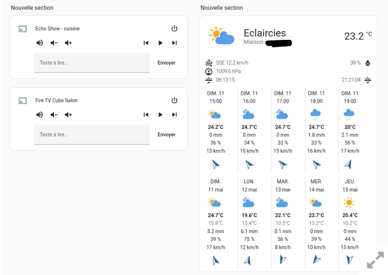Click the 1.8 mm precipitation at 18:00
Viewport: 388px width, 275px height.
coord(316,135)
